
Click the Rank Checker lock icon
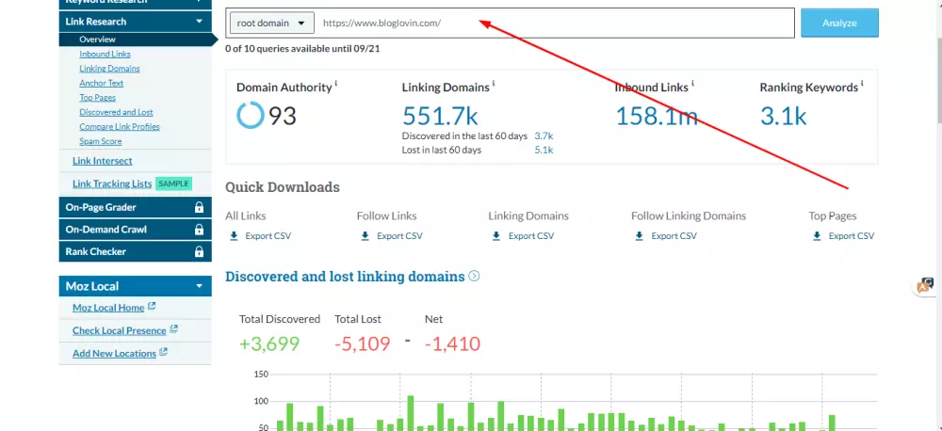click(199, 251)
